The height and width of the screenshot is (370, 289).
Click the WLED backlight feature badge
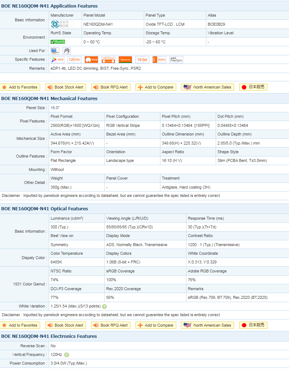pyautogui.click(x=91, y=60)
